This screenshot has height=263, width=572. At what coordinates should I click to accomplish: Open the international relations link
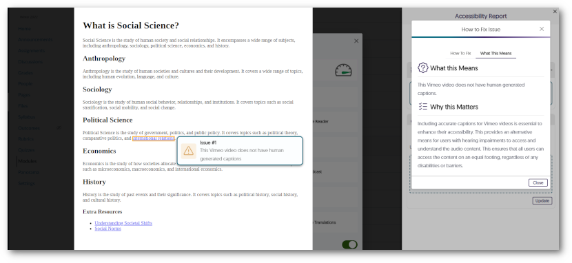[x=154, y=138]
